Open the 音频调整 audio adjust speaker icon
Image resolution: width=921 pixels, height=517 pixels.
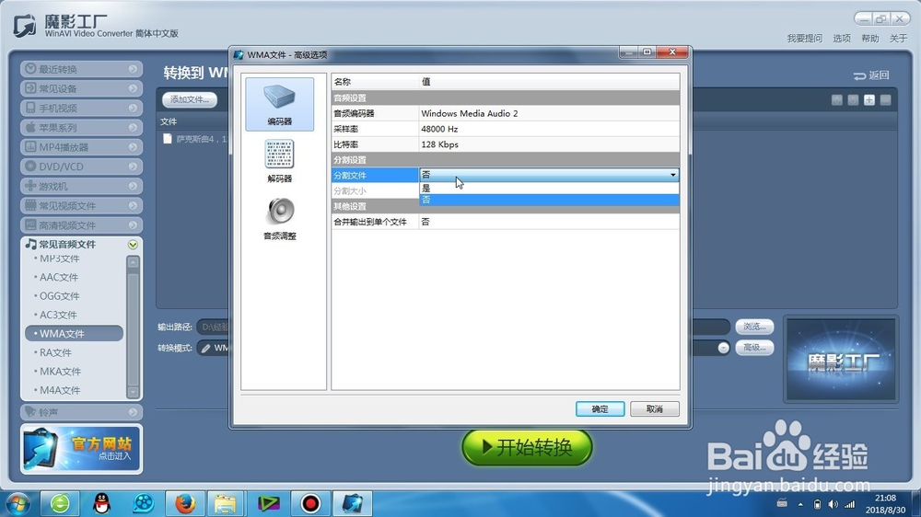(x=280, y=218)
